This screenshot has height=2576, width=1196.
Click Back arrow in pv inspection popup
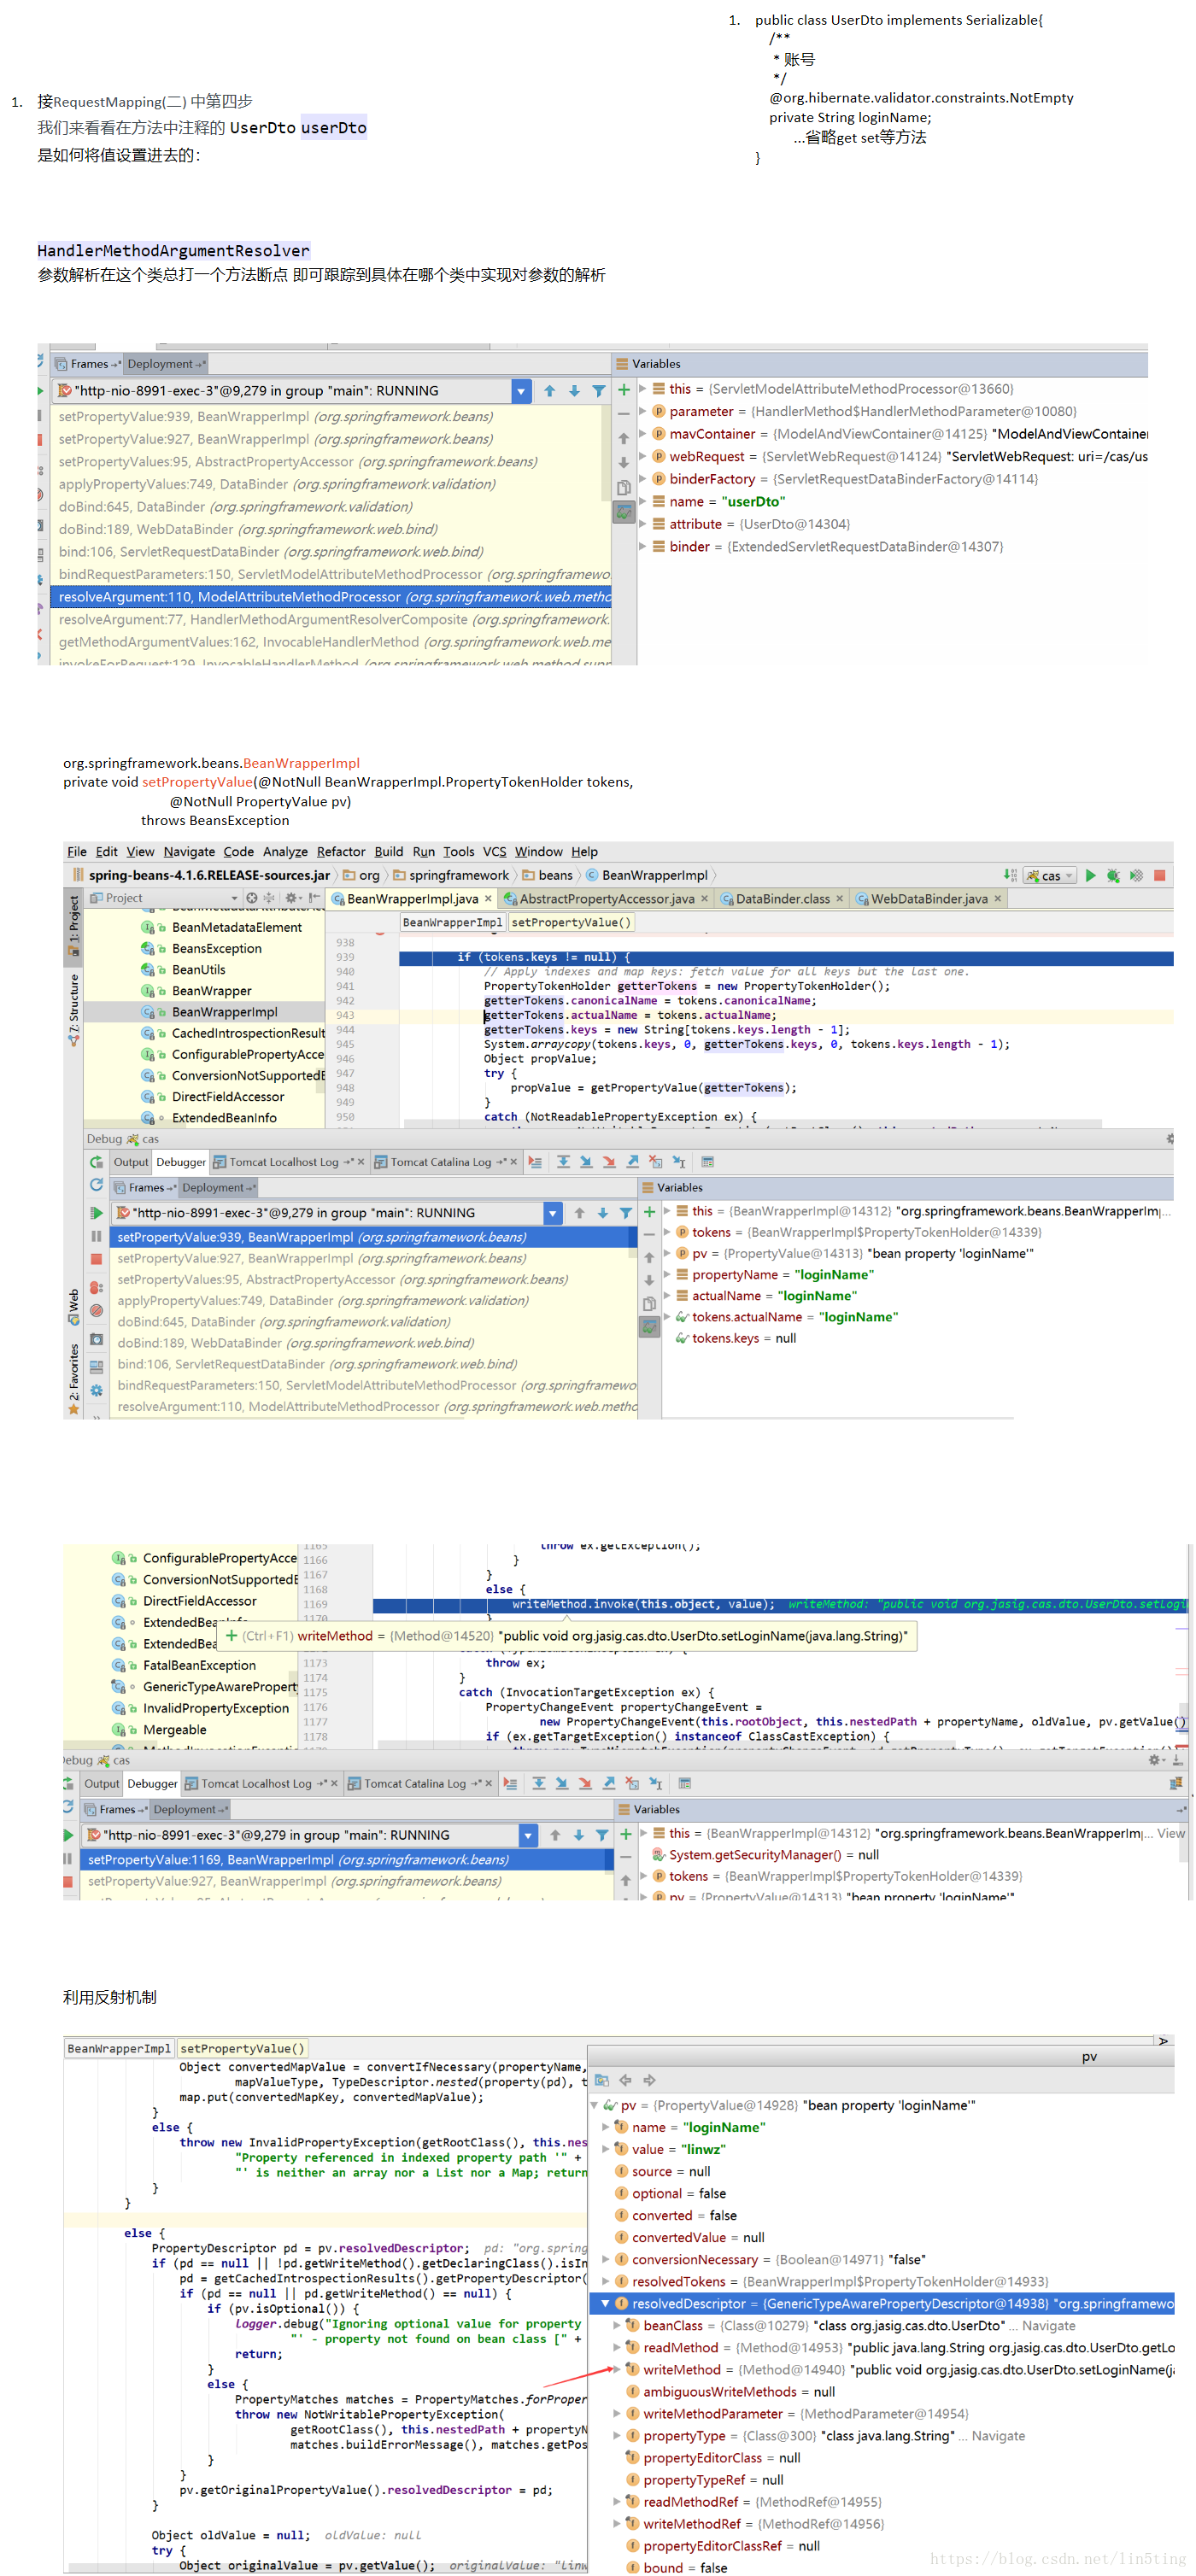(x=625, y=2080)
